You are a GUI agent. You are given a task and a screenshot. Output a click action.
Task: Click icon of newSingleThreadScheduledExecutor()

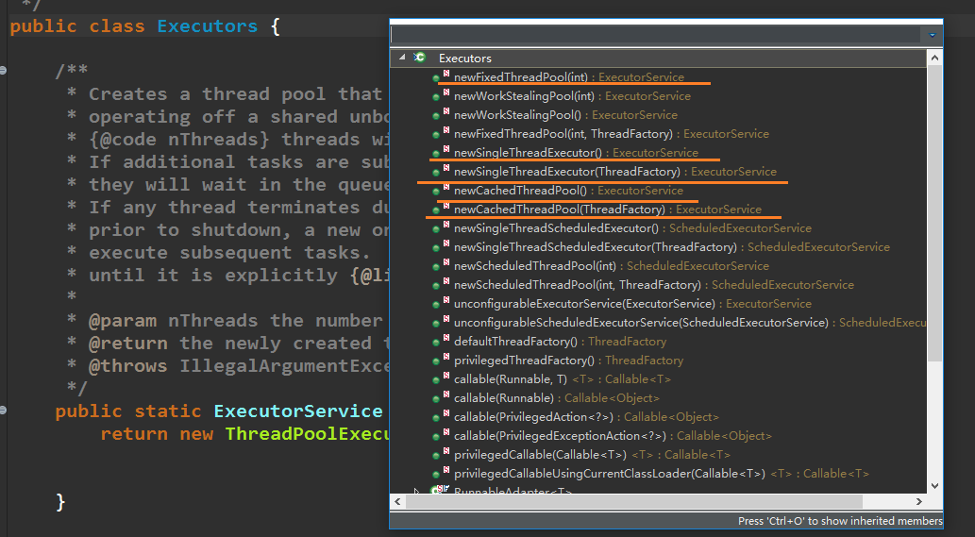440,228
